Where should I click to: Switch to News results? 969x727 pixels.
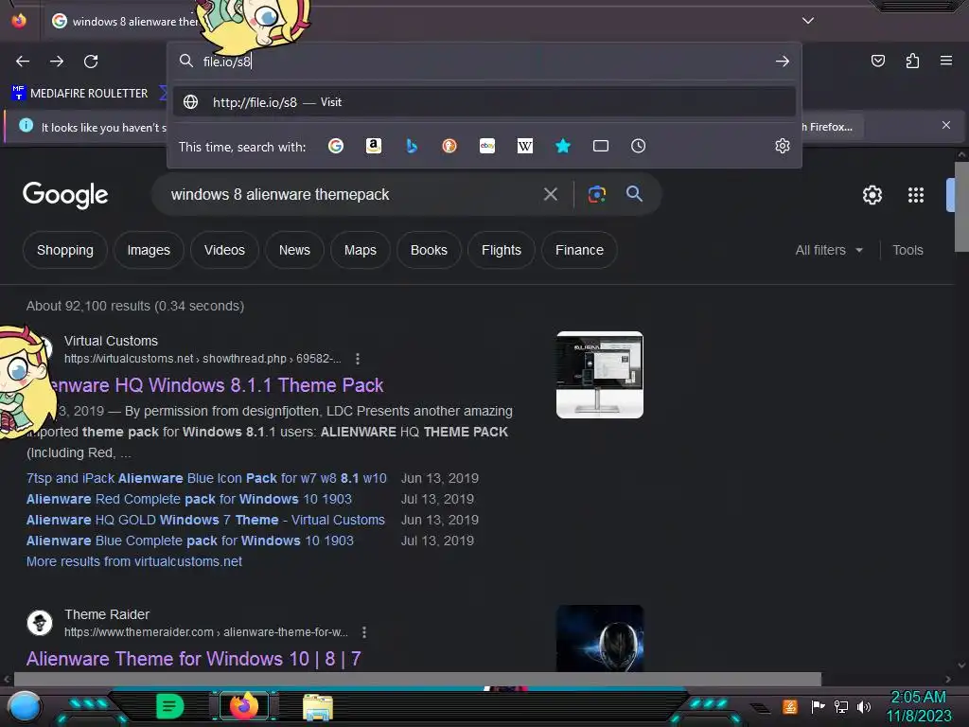(294, 250)
